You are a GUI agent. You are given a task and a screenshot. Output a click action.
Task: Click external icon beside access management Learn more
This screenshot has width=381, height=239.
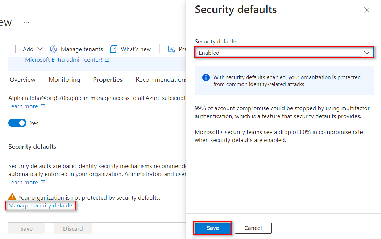pyautogui.click(x=43, y=106)
